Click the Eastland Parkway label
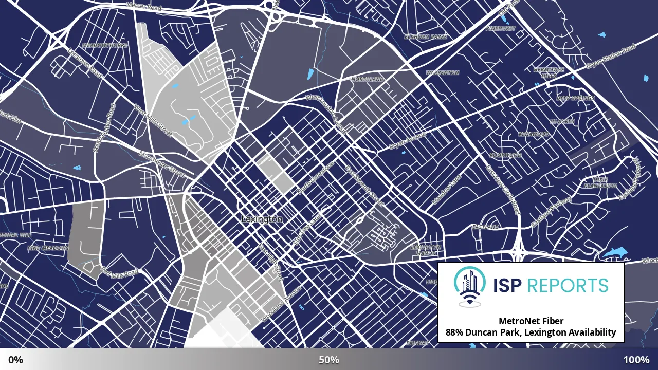Image resolution: width=658 pixels, height=370 pixels. (x=551, y=212)
